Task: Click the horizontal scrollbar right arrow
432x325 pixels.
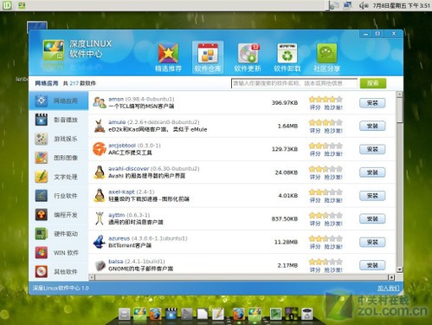Action: [x=391, y=277]
